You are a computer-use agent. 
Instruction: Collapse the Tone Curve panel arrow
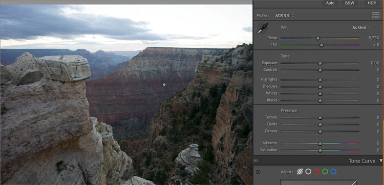point(380,161)
